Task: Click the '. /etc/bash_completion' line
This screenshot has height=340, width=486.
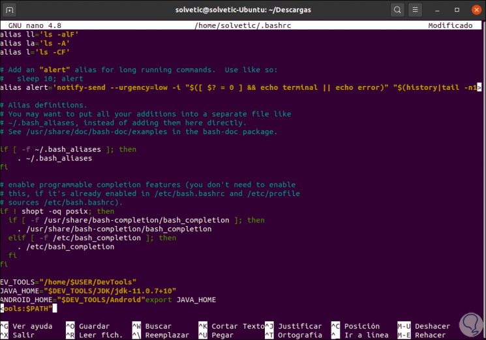Action: pyautogui.click(x=66, y=247)
